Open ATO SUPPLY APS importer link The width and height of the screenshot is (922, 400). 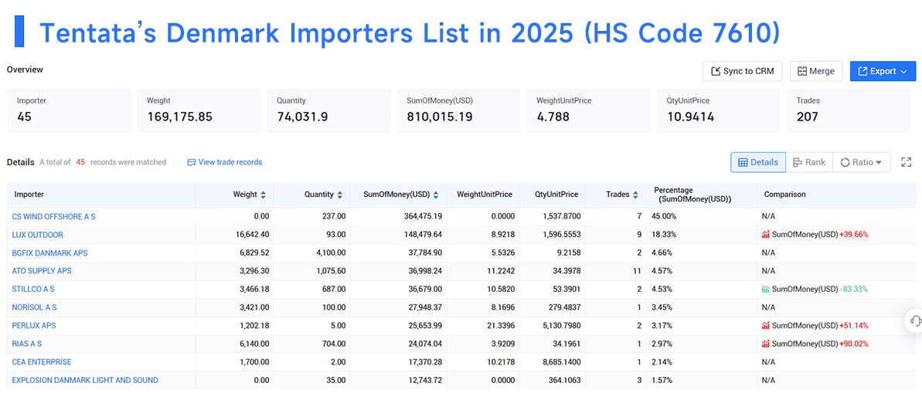tap(42, 271)
